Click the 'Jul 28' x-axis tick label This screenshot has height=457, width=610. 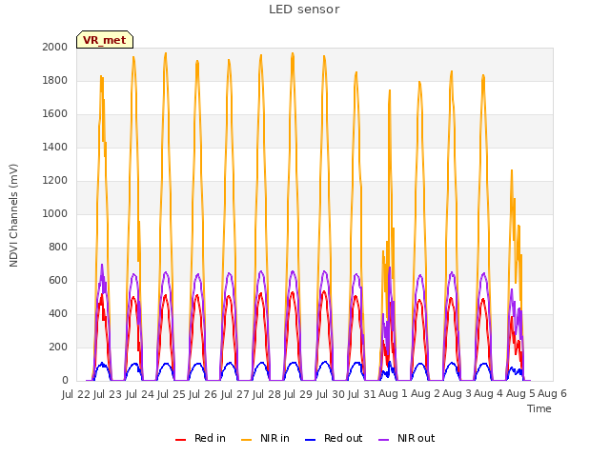tap(267, 394)
